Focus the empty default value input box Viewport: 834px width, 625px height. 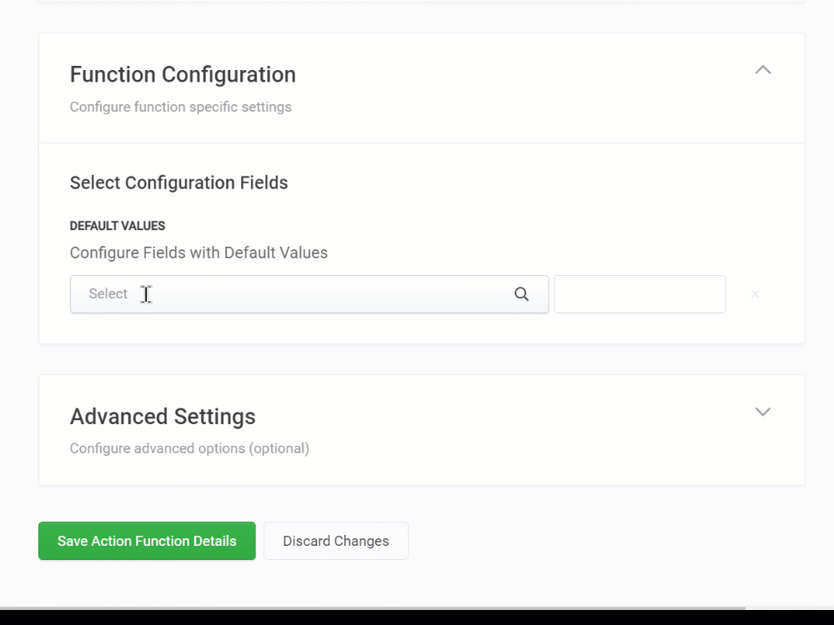pos(640,294)
